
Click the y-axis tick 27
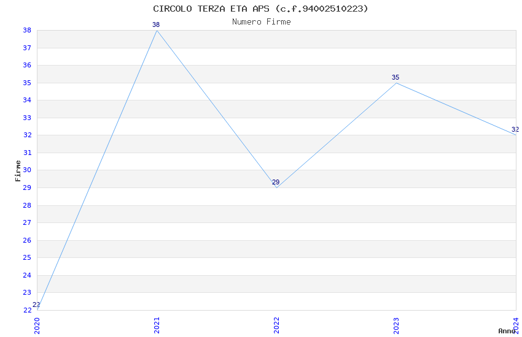(x=27, y=222)
